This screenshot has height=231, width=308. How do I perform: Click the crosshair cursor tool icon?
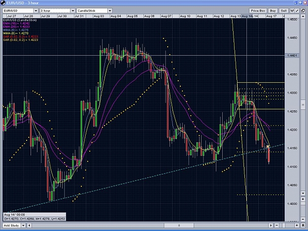point(292,11)
